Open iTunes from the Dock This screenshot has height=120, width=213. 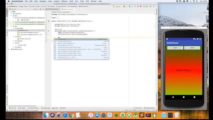coord(91,115)
